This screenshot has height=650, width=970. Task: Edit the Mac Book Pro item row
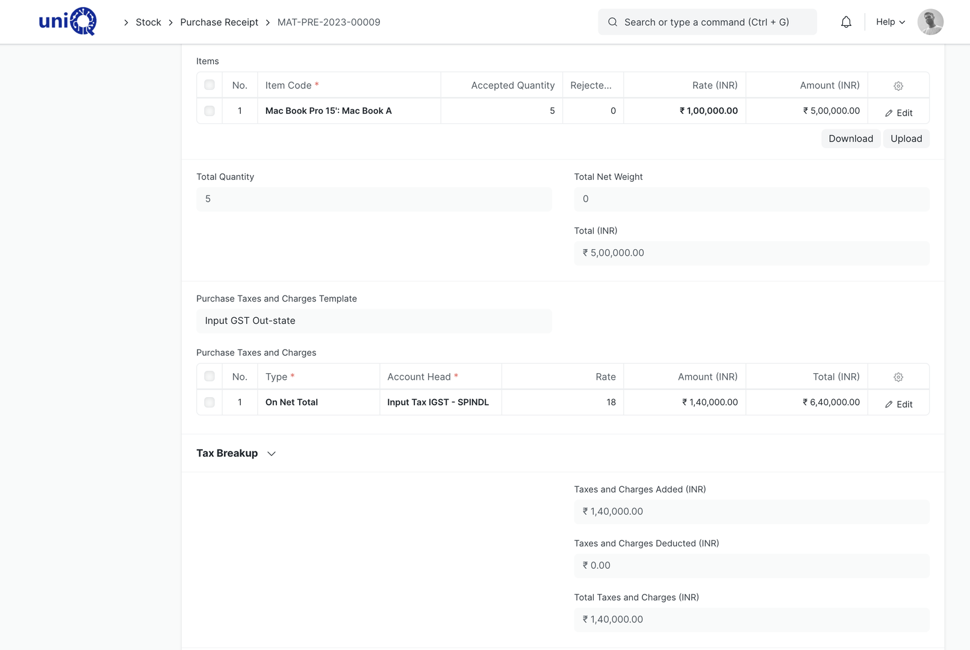click(898, 113)
